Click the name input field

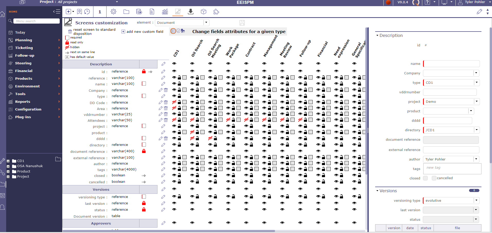coord(451,64)
